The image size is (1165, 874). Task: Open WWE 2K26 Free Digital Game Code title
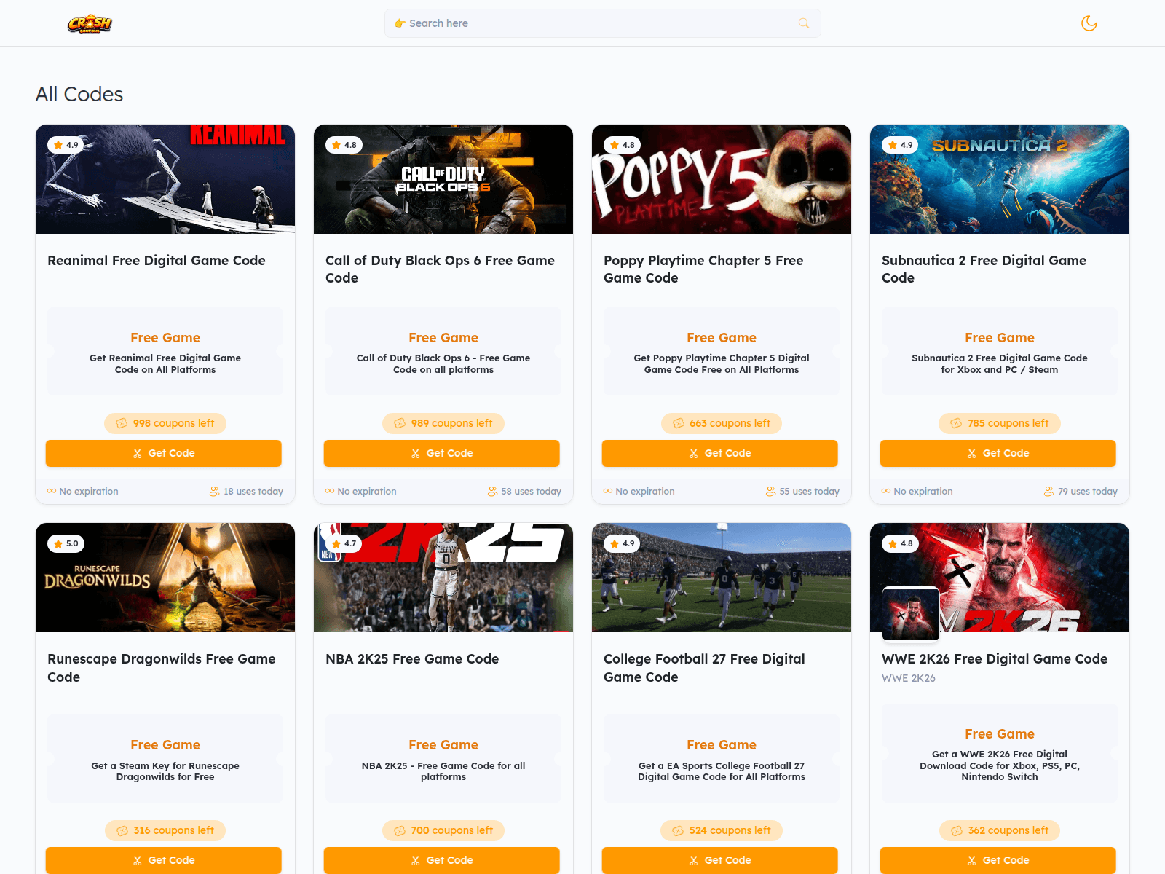(x=995, y=659)
